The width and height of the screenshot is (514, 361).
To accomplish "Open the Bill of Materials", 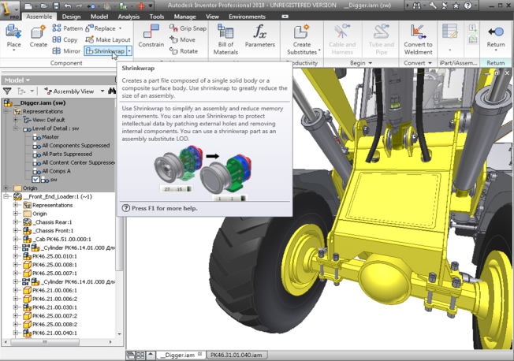I will (225, 39).
